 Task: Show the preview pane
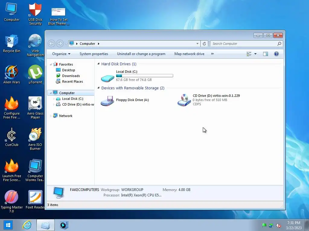pos(266,54)
